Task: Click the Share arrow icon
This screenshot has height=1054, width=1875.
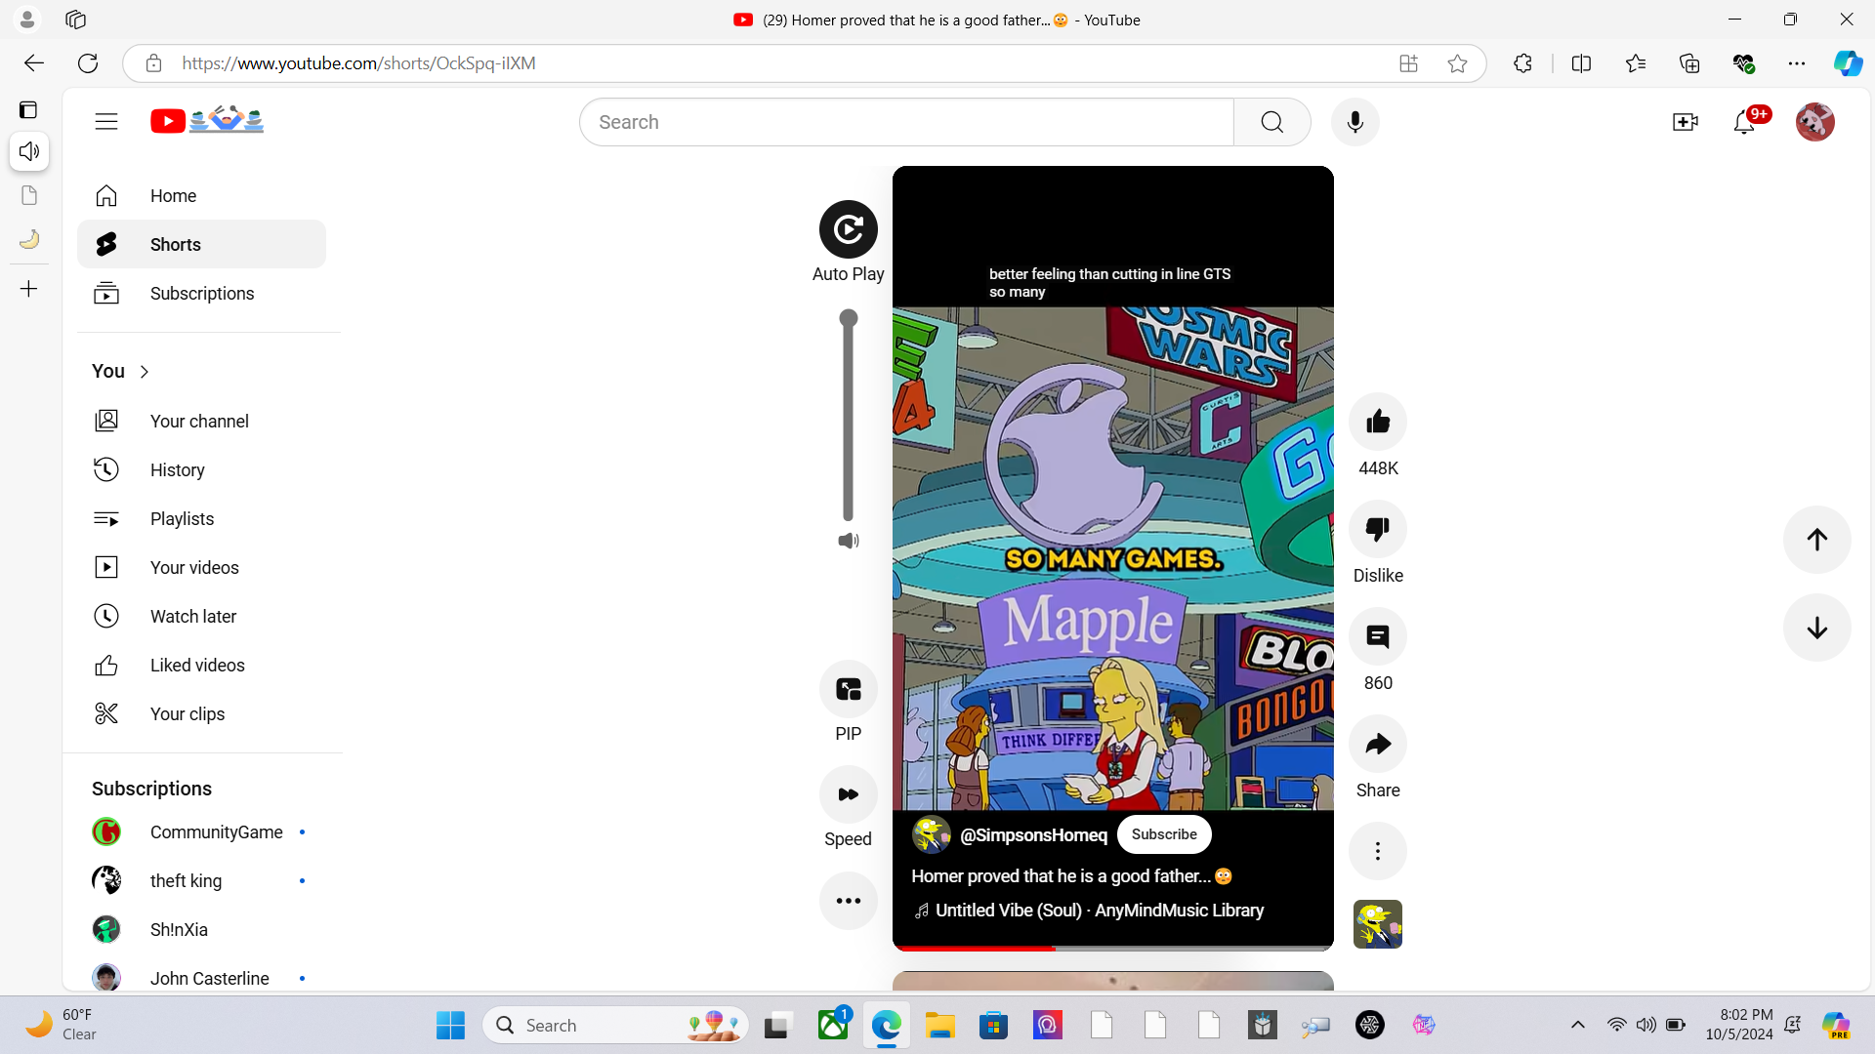Action: [x=1377, y=744]
